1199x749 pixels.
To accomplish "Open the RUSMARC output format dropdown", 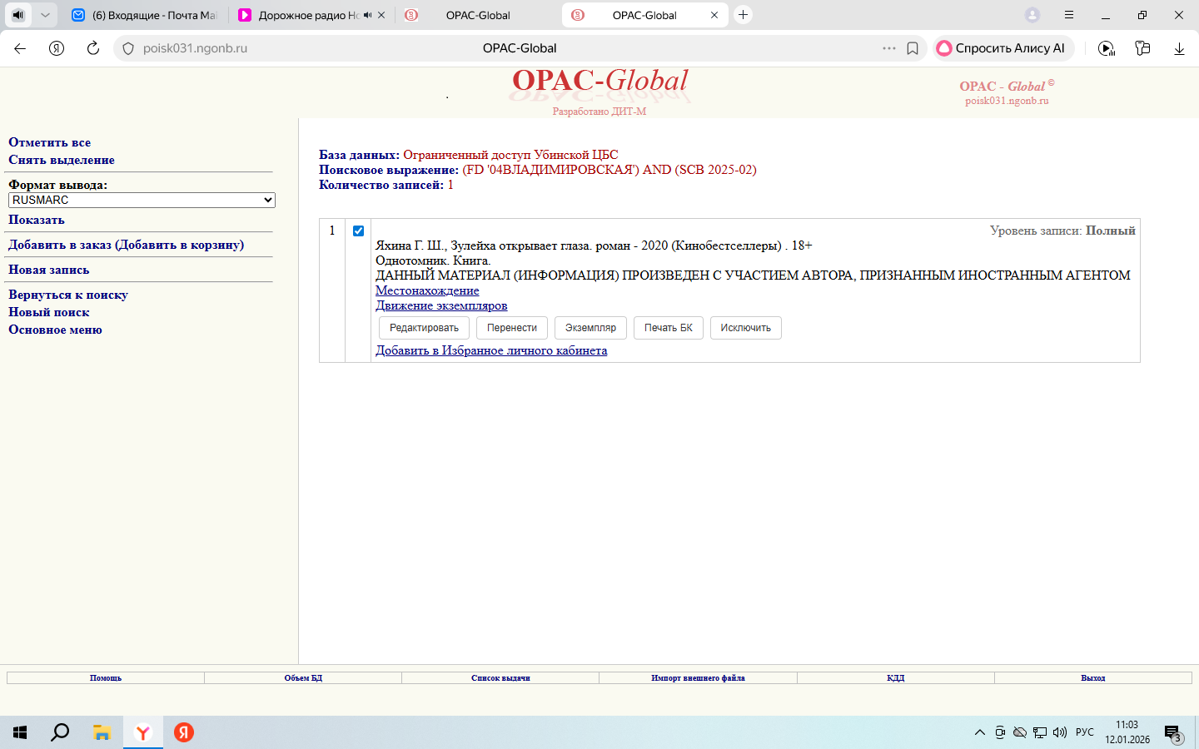I will click(142, 200).
